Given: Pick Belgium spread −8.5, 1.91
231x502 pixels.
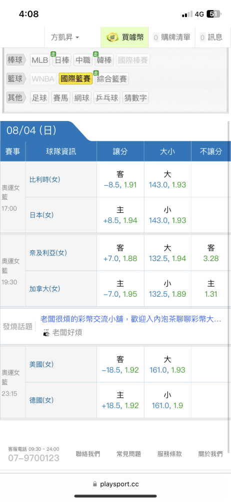Looking at the screenshot, I should [x=120, y=179].
